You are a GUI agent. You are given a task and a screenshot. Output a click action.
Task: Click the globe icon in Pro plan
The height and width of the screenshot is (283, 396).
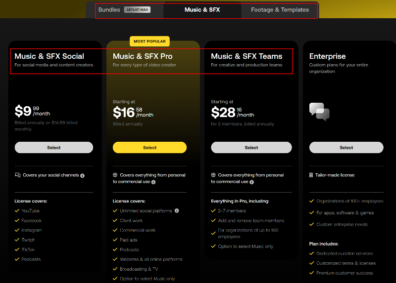pyautogui.click(x=115, y=175)
